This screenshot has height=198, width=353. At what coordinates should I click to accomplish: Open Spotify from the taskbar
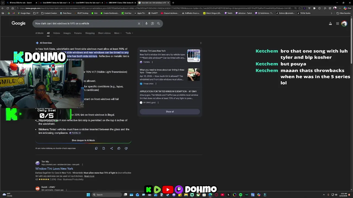tap(240, 195)
